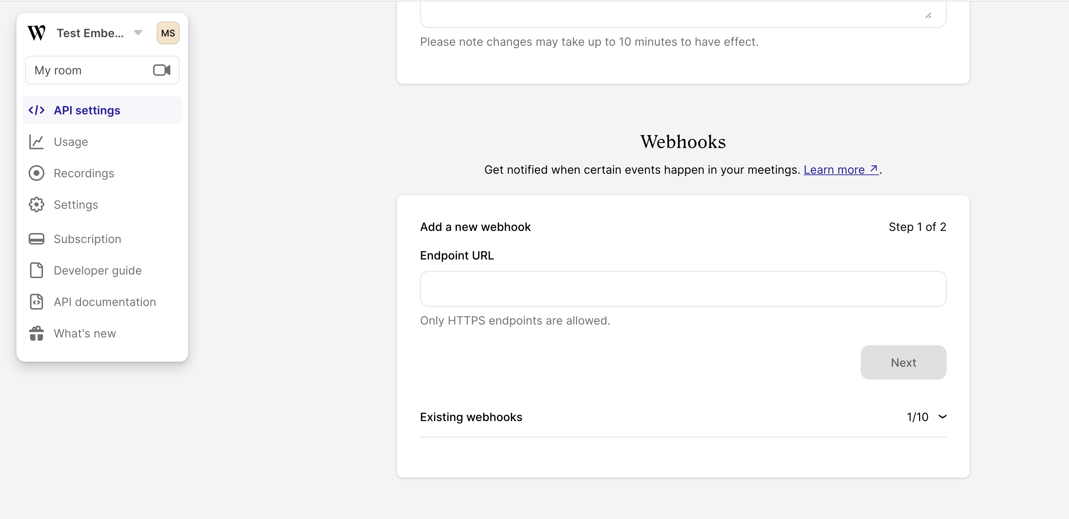Click the Recordings circle icon
1069x519 pixels.
click(x=36, y=173)
